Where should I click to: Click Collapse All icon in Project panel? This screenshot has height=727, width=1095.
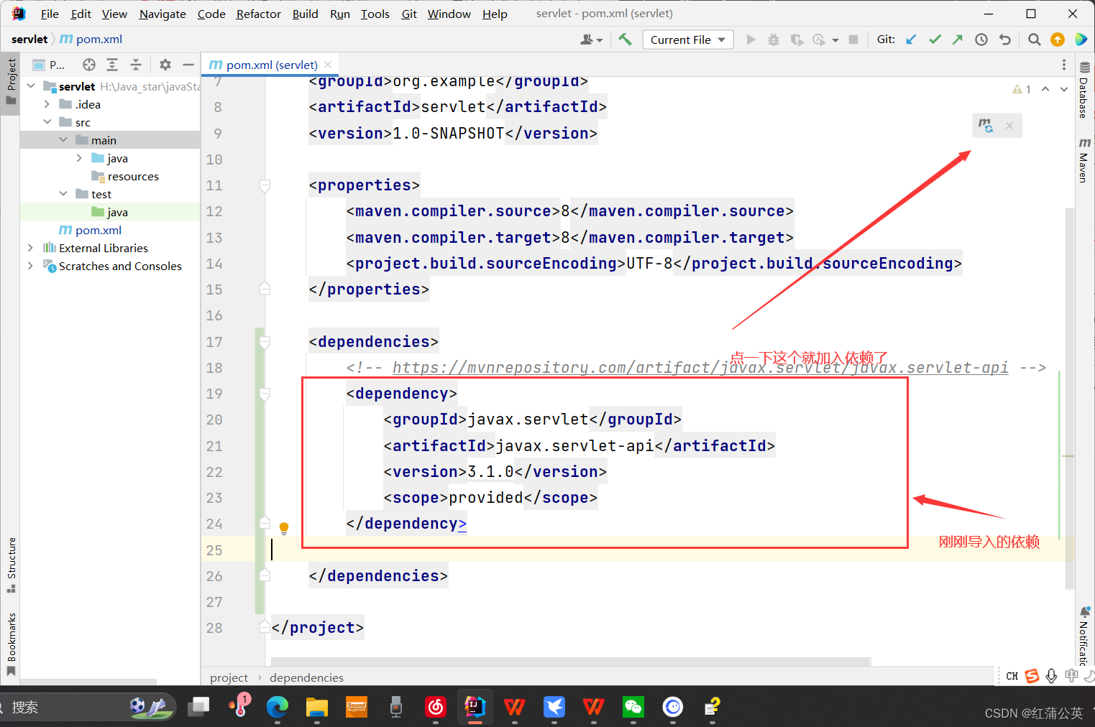(x=136, y=65)
